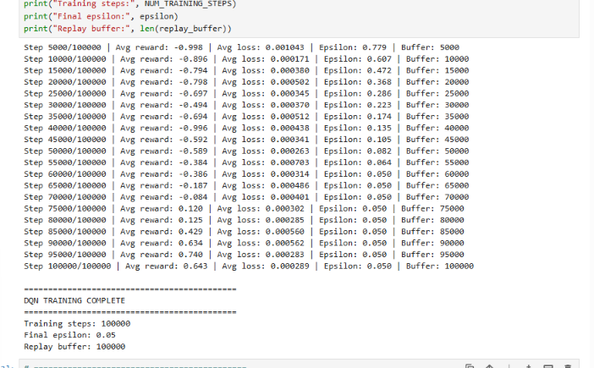Click the "Training steps: 100000" summary line

pos(77,324)
